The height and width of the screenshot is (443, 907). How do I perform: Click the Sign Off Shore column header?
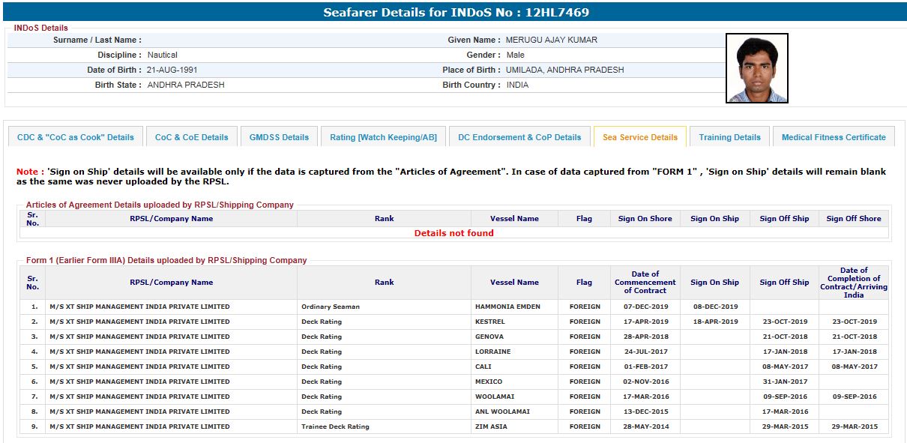pos(853,219)
